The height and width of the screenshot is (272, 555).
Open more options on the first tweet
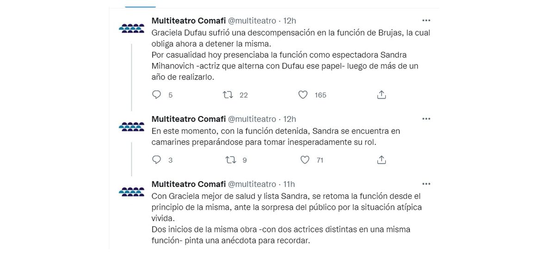click(426, 20)
